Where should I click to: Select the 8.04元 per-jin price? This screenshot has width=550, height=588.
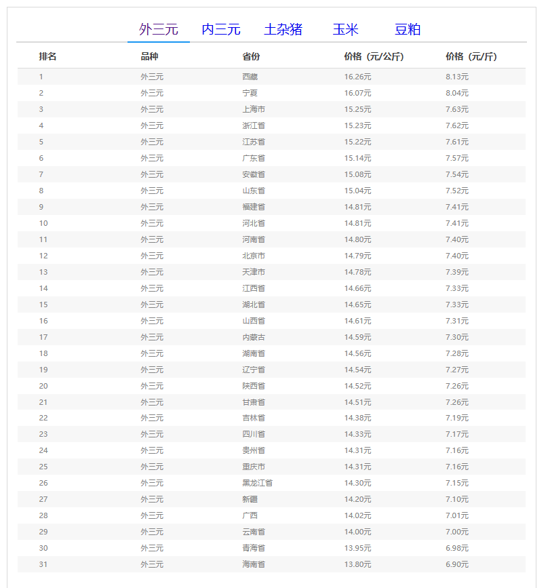coord(457,93)
